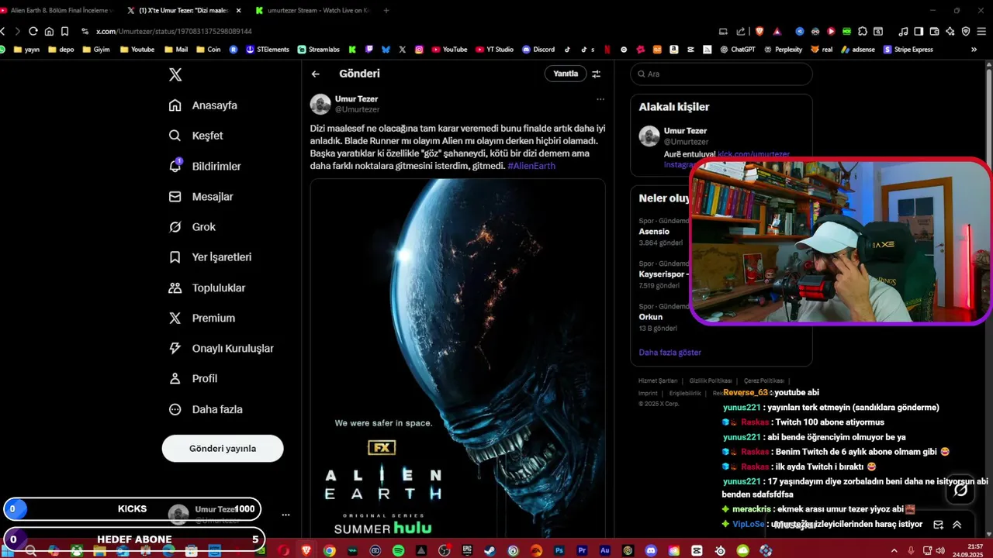This screenshot has width=993, height=558.
Task: Open Premiere Pro from the taskbar
Action: pyautogui.click(x=582, y=550)
